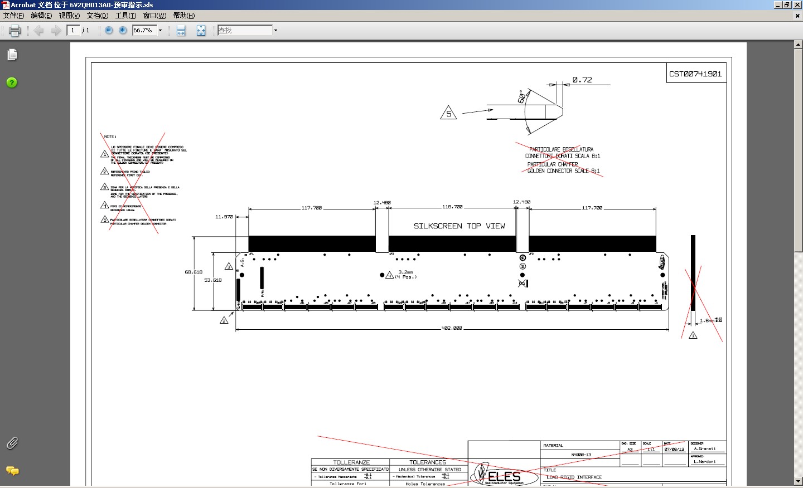Click the Acrobat document icon in title bar
Viewport: 803px width, 488px height.
click(6, 5)
